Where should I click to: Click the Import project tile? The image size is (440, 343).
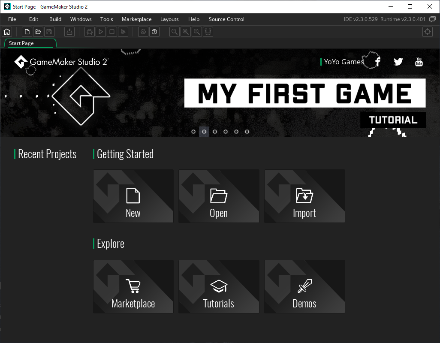304,196
